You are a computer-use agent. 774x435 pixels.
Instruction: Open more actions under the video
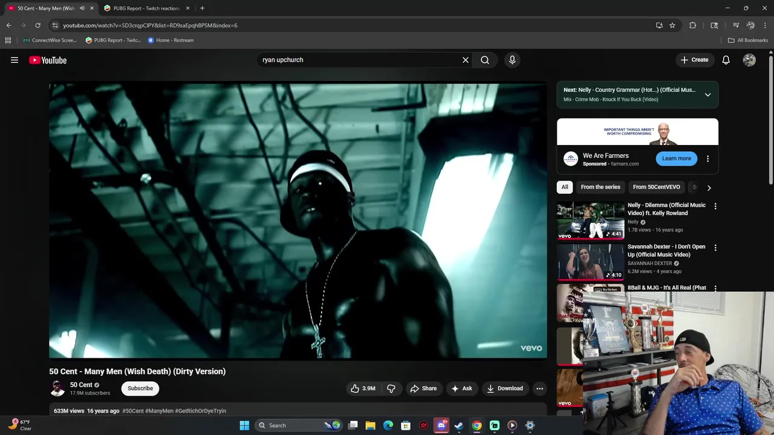tap(539, 388)
